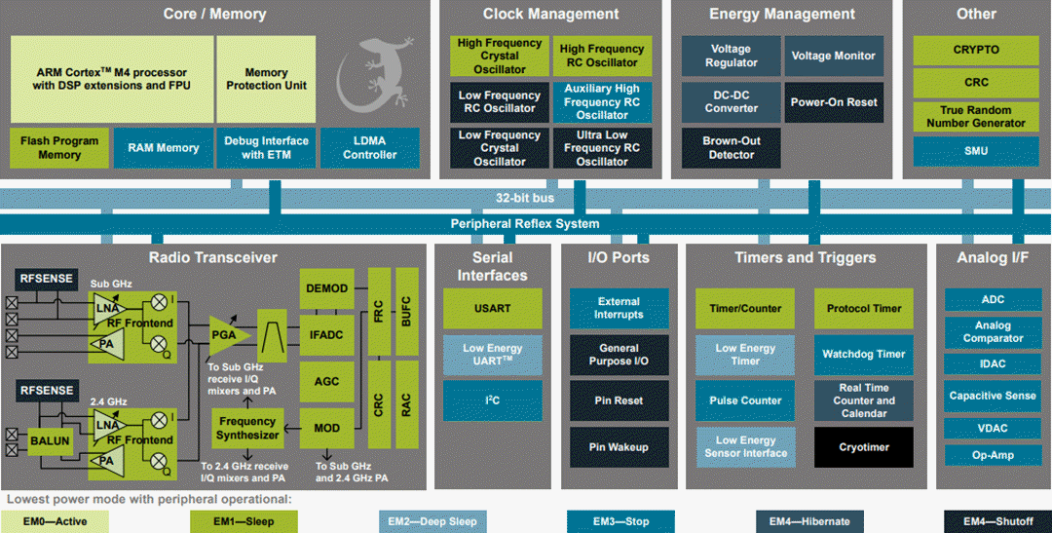
Task: Click the EM0—Active legend swatch
Action: pyautogui.click(x=55, y=521)
